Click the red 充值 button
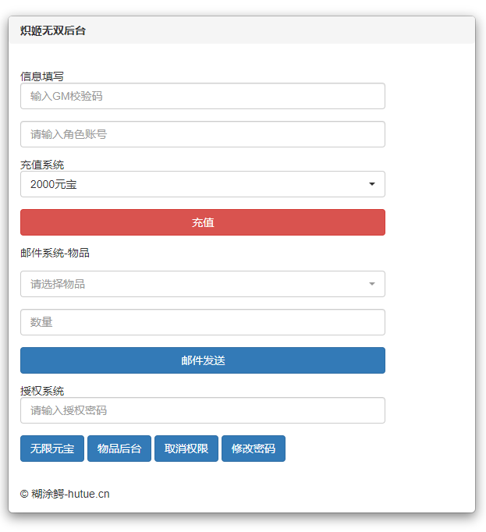The width and height of the screenshot is (486, 532). 203,222
